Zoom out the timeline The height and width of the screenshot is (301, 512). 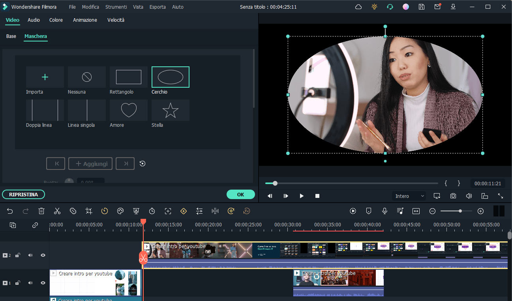click(432, 211)
